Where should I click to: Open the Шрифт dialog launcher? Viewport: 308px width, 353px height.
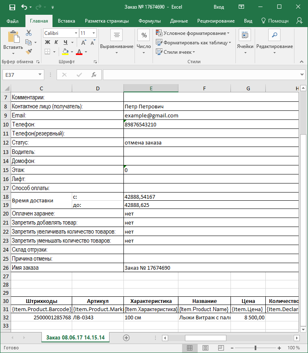(96, 62)
